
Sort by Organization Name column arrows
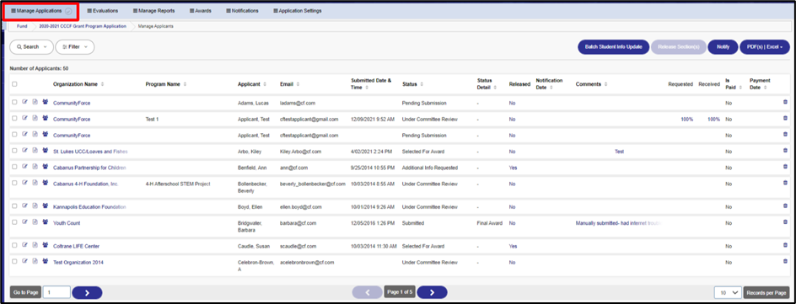[103, 84]
